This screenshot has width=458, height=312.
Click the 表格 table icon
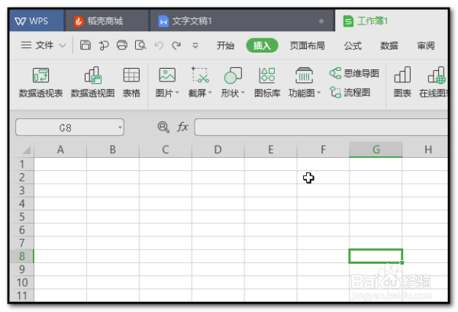point(131,82)
